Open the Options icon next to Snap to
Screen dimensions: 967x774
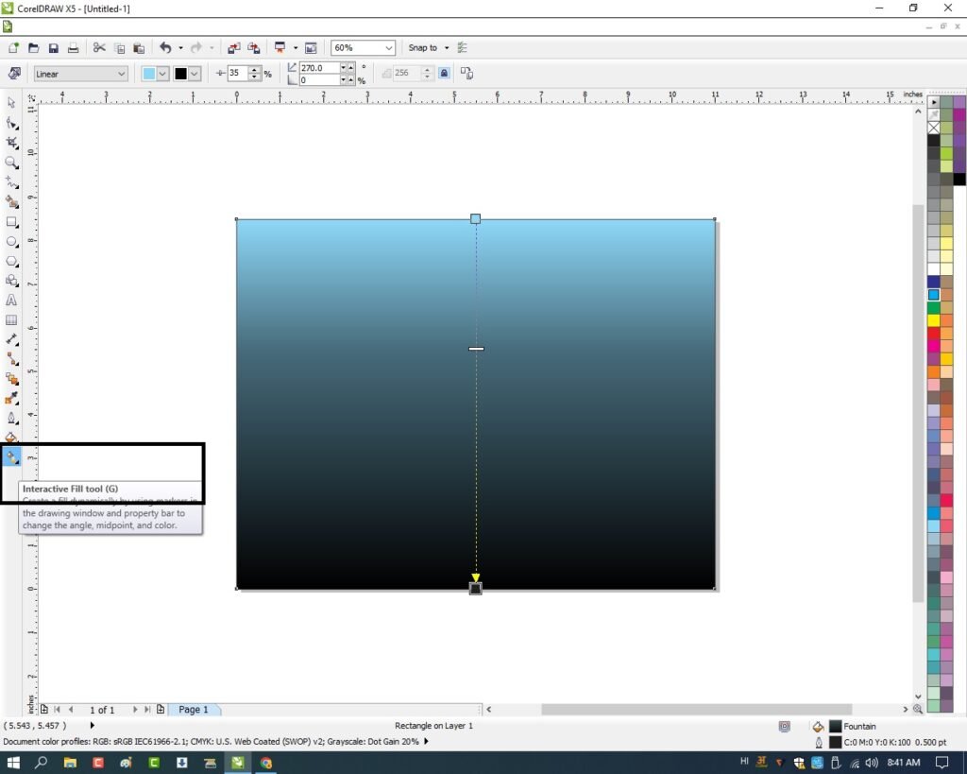pos(463,47)
